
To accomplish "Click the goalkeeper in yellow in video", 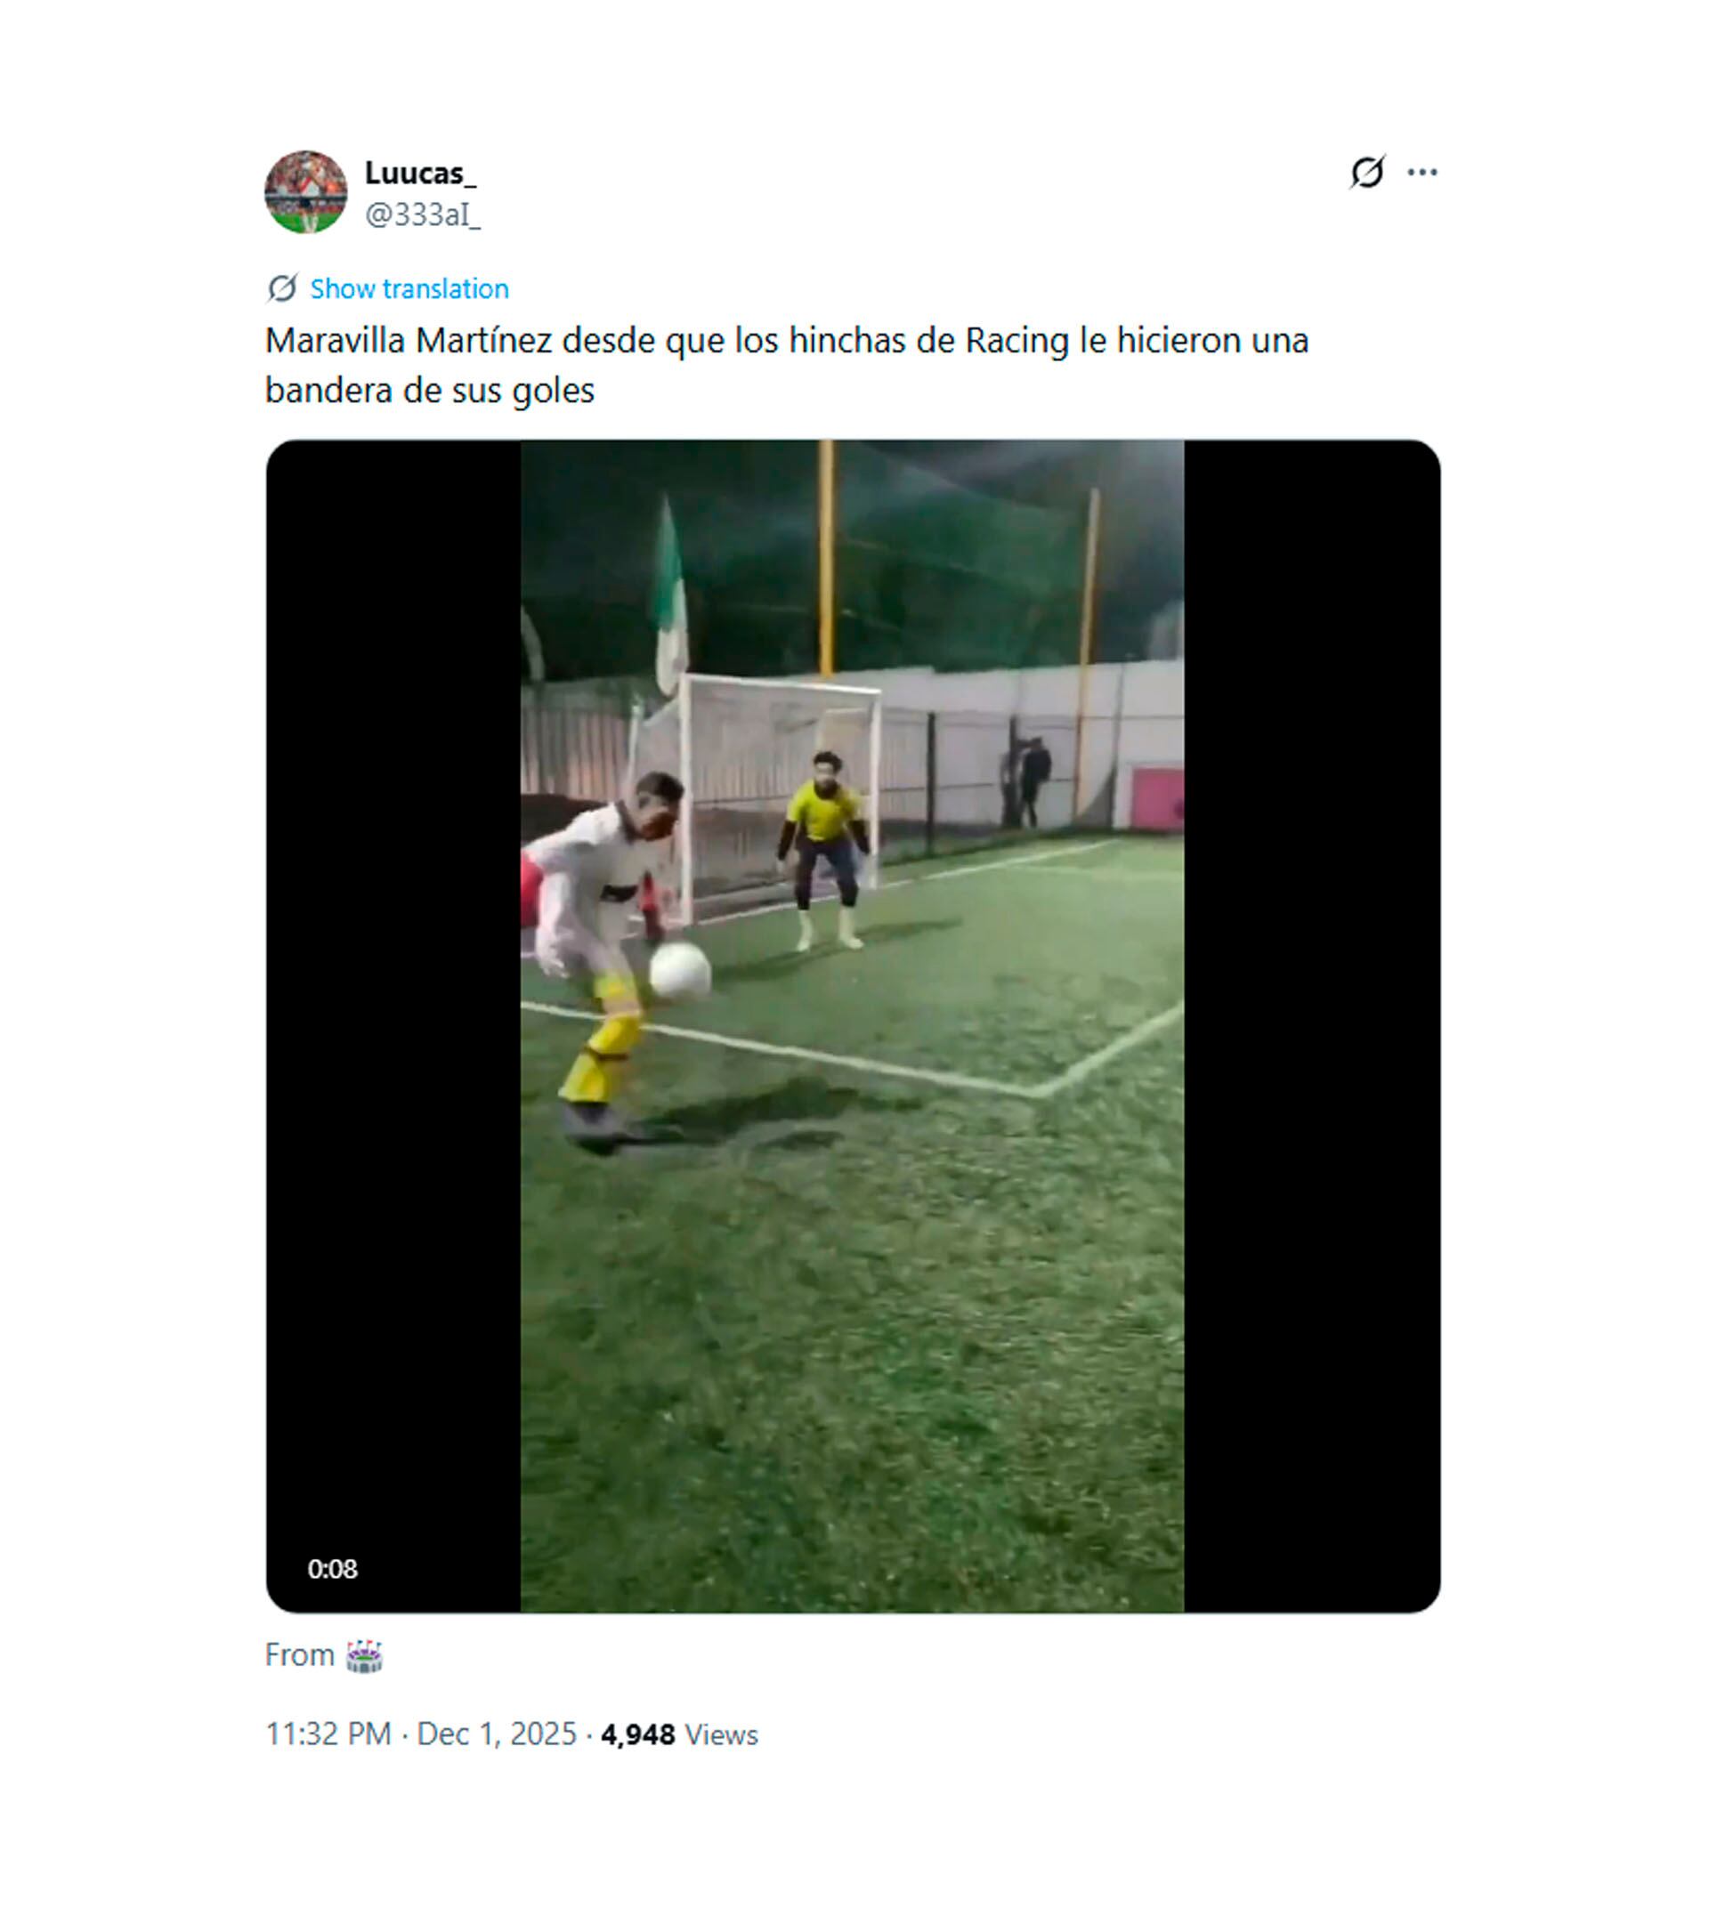I will (x=823, y=850).
